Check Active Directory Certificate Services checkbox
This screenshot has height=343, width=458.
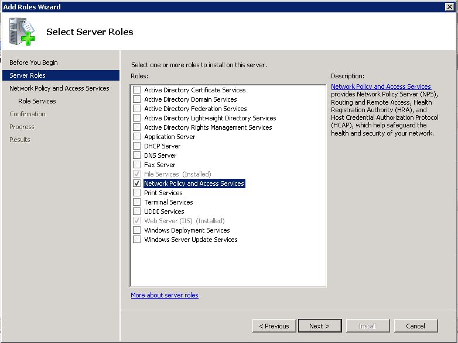(136, 90)
